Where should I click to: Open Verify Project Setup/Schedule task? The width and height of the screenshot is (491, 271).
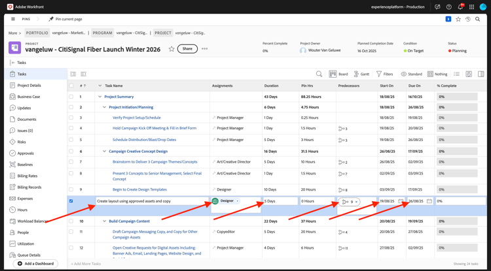click(137, 118)
